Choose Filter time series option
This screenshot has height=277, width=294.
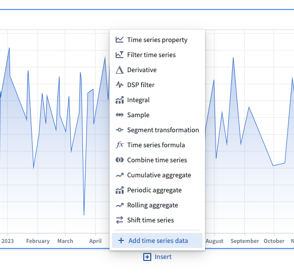coord(157,55)
